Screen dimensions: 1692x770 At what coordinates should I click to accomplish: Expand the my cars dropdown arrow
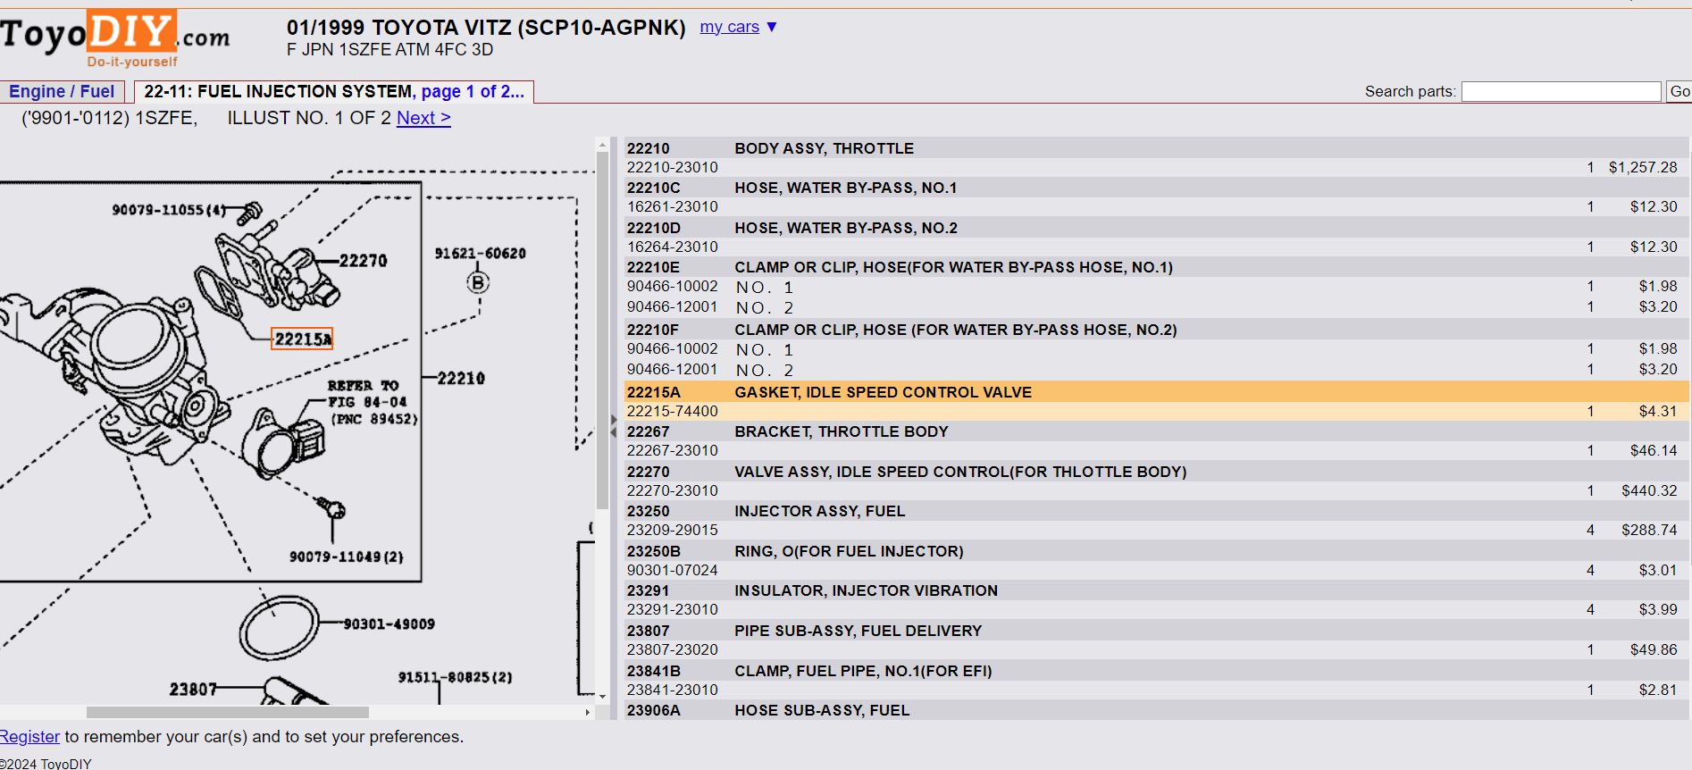pyautogui.click(x=772, y=27)
